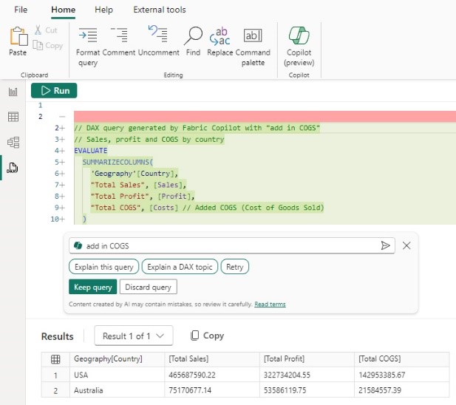
Task: Open the External tools tab
Action: pos(160,10)
